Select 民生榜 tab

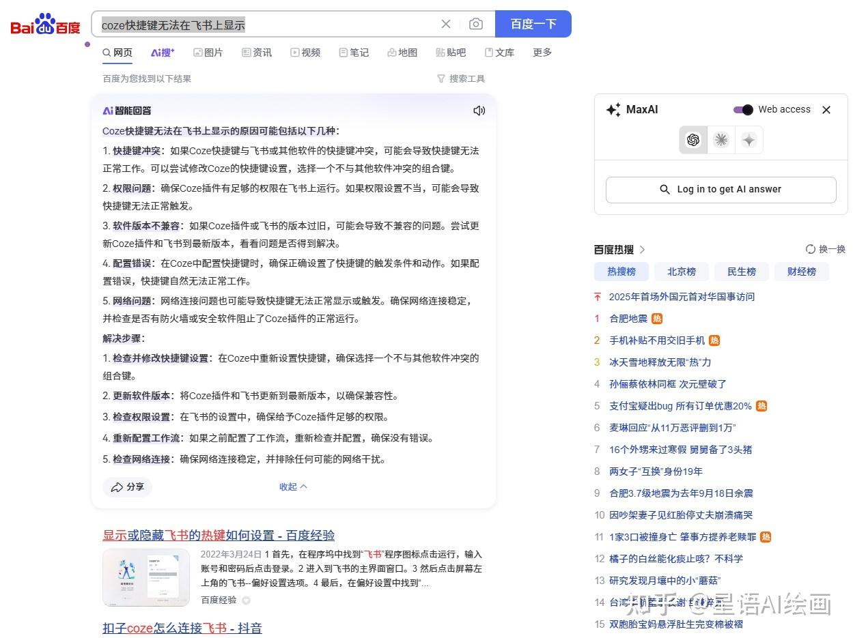[742, 272]
